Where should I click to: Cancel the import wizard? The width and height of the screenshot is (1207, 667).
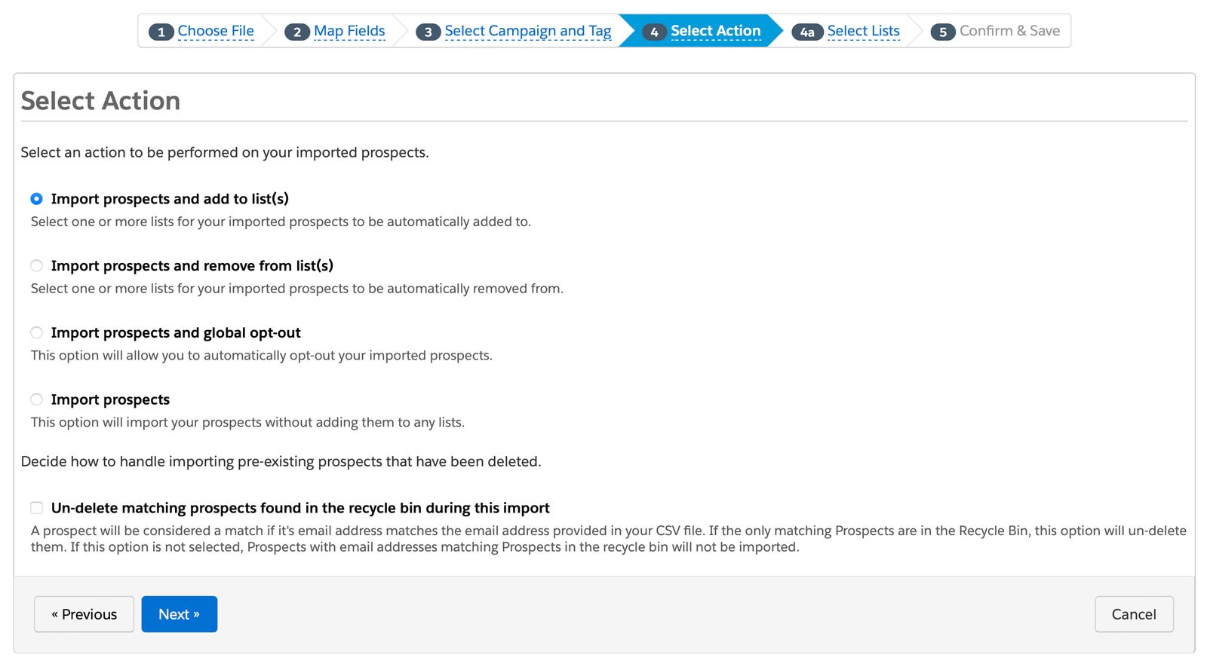[x=1134, y=614]
